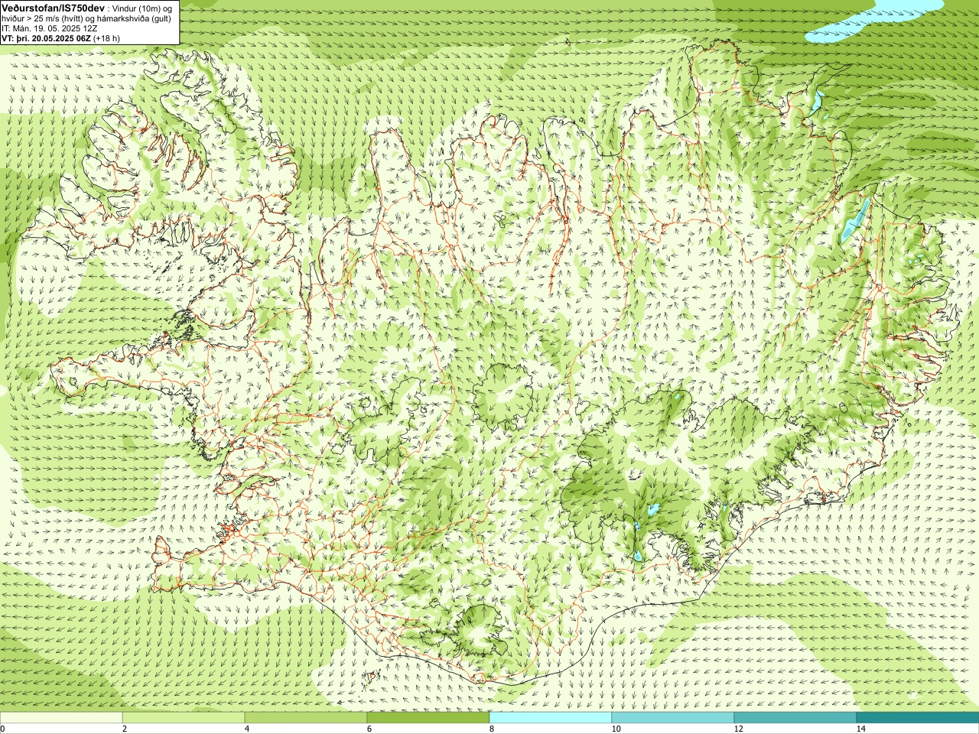Screen dimensions: 979x734
Task: Click the '4' scale label
Action: (247, 729)
